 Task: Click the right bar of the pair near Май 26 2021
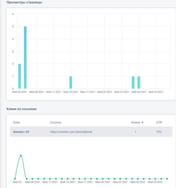(x=139, y=82)
